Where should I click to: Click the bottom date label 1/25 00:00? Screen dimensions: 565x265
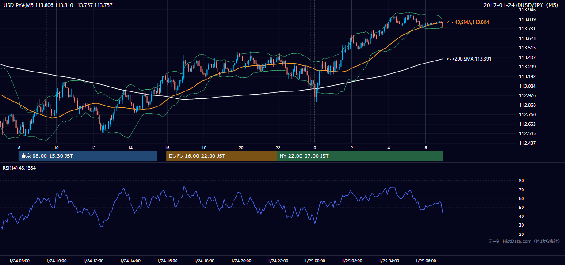click(315, 261)
